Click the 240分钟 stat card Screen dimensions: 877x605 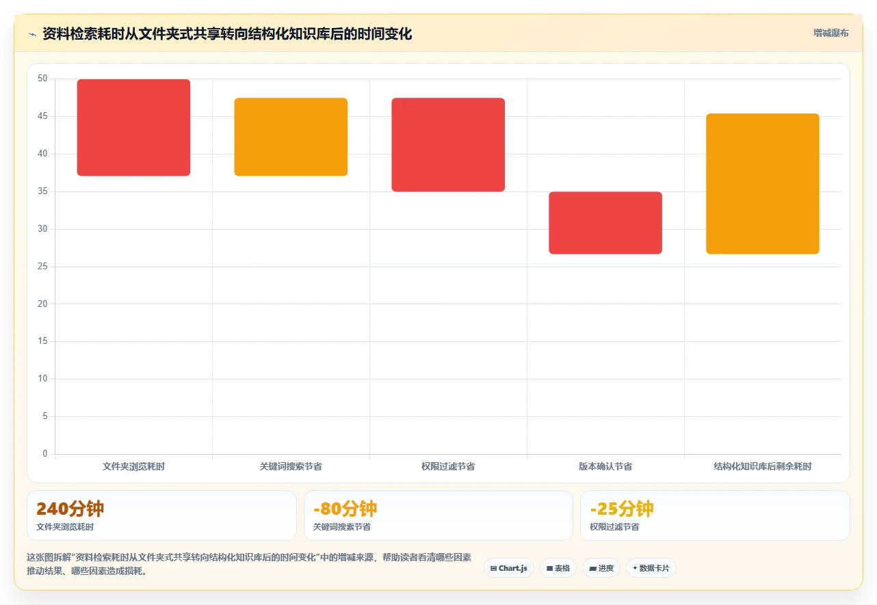(x=161, y=515)
